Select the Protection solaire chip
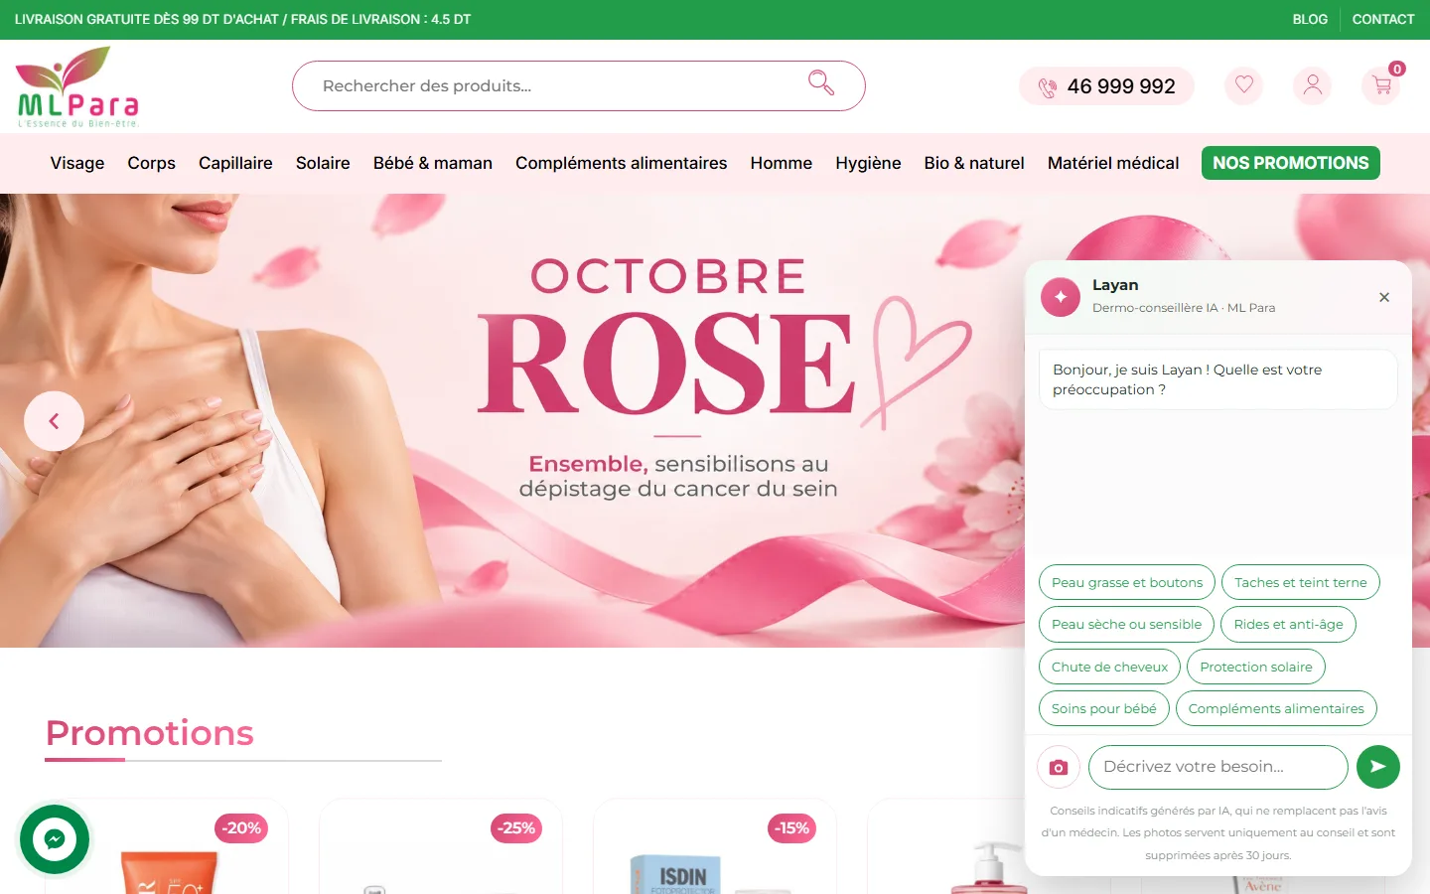Viewport: 1430px width, 894px height. click(x=1256, y=667)
